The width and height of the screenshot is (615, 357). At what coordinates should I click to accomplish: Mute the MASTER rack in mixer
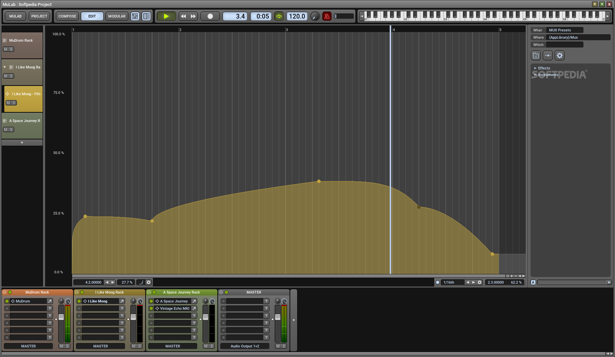pos(278,346)
